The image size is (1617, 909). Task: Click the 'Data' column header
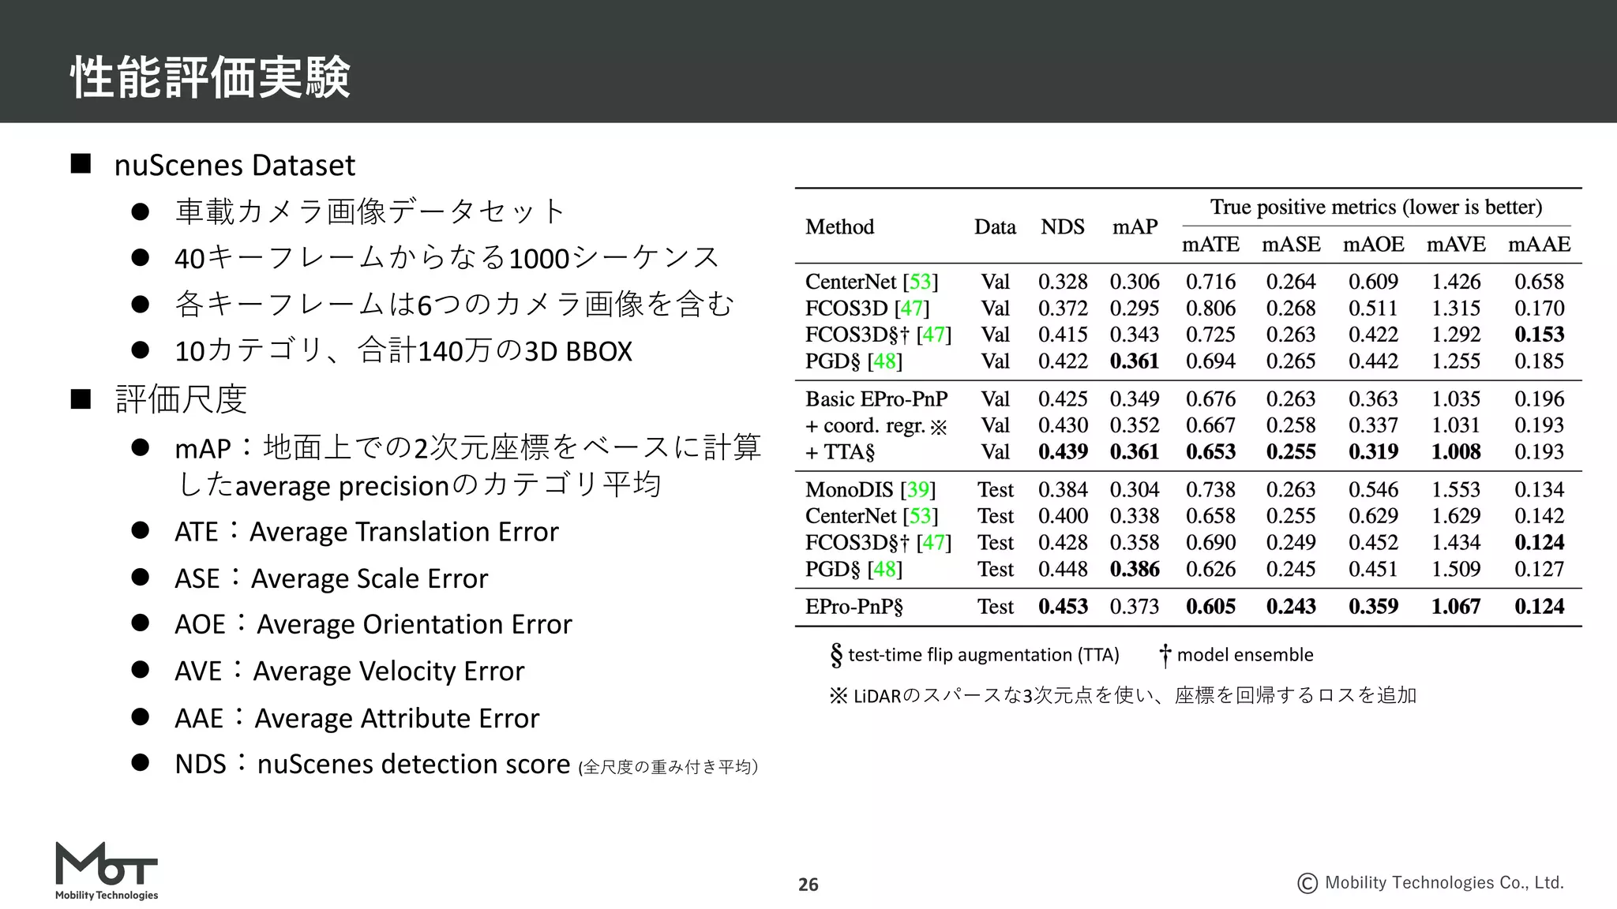995,226
